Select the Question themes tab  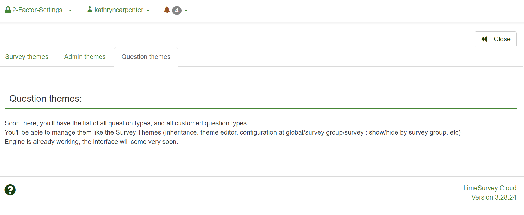(146, 57)
